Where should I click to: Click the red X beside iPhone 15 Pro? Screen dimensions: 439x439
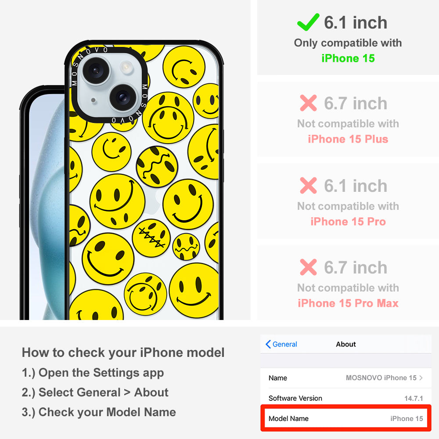click(308, 185)
